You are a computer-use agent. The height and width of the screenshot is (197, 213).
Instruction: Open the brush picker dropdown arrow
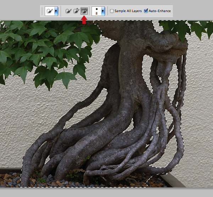point(103,11)
